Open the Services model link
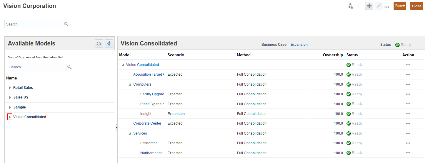This screenshot has height=163, width=428. tap(140, 133)
